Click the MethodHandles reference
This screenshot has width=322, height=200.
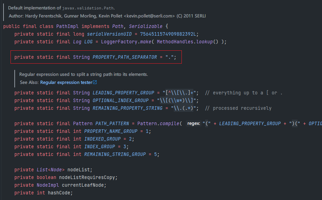(175, 42)
